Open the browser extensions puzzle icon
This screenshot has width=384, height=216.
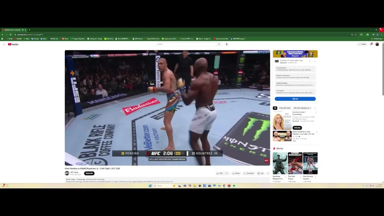(x=361, y=34)
